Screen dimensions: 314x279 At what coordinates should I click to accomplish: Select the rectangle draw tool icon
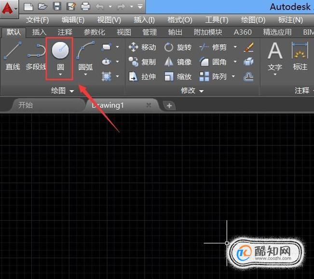tap(107, 47)
